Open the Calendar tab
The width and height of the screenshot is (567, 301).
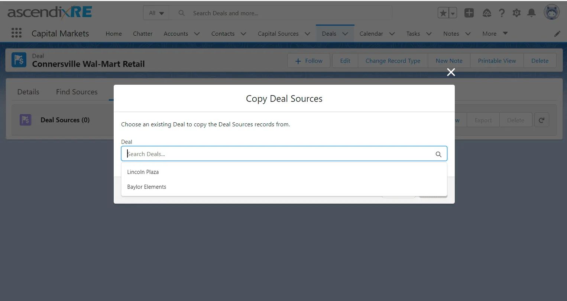(371, 33)
